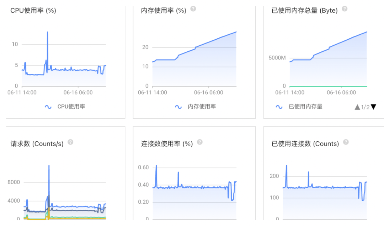Click the 0.60 axis label in 连接数使用率 chart
This screenshot has height=226, width=384.
coord(143,168)
